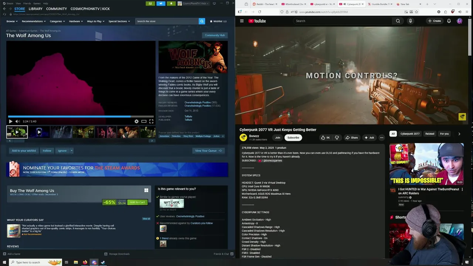Open the Steam View menu

(18, 3)
